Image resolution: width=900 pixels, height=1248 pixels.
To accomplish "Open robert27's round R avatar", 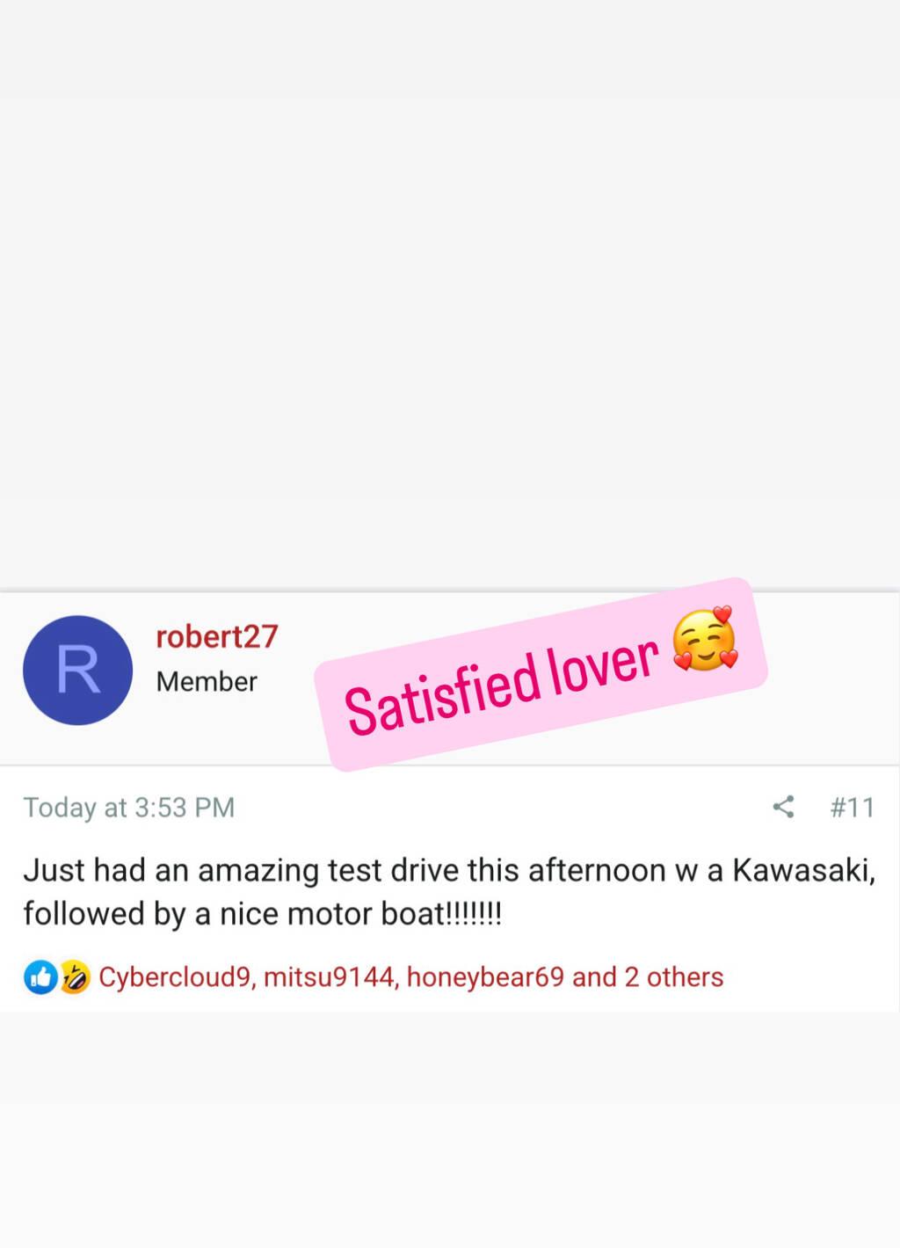I will coord(77,670).
